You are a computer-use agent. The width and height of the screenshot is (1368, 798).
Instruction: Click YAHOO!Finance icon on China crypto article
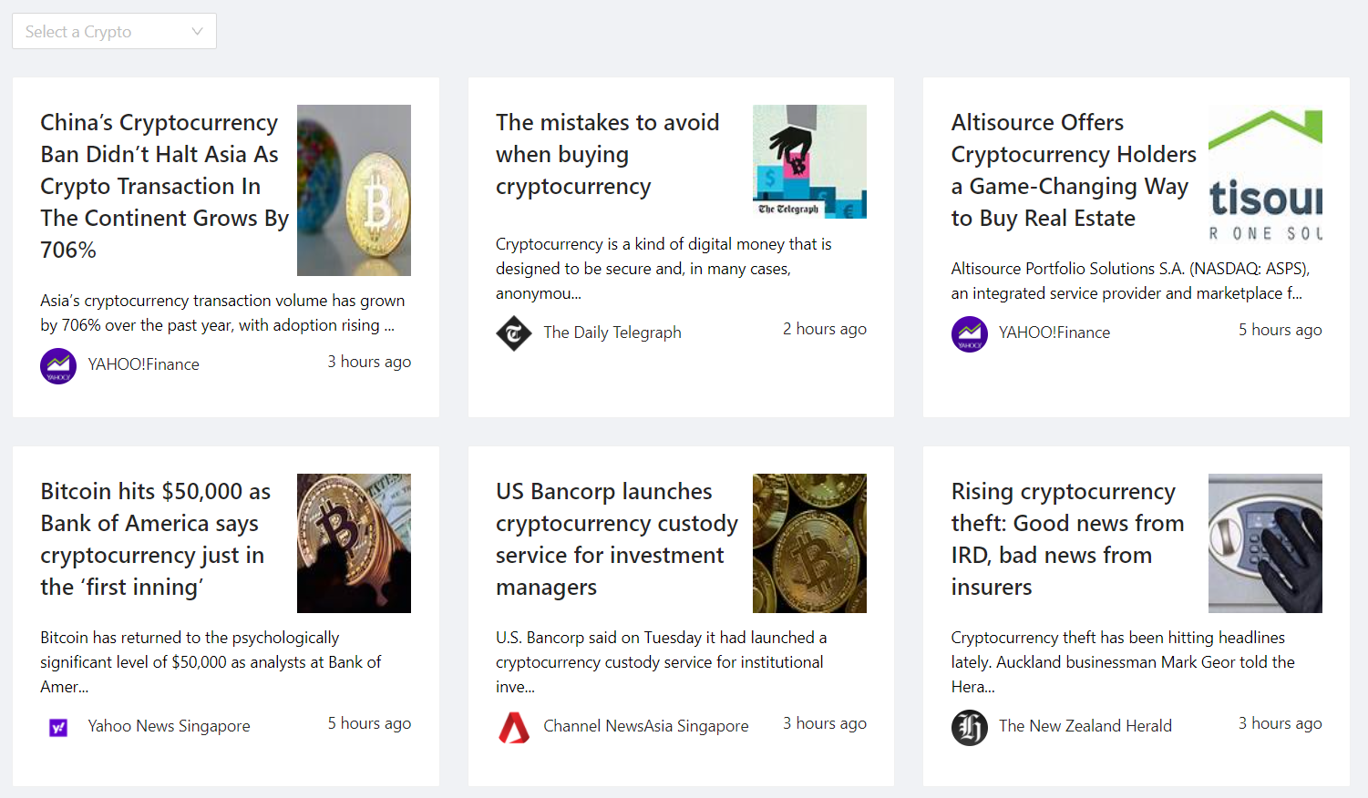pyautogui.click(x=58, y=366)
